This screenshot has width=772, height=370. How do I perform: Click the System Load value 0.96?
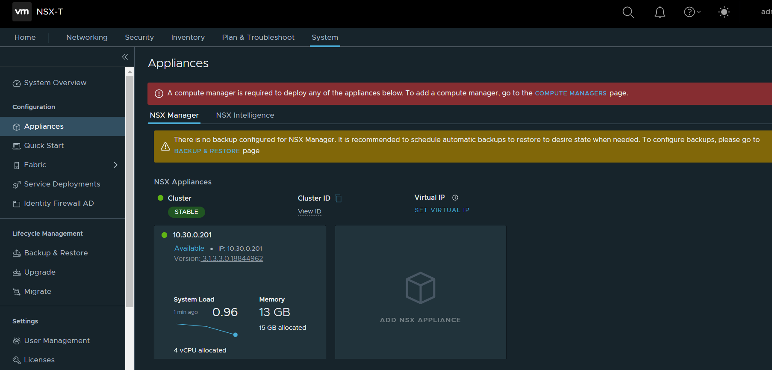[x=225, y=312]
